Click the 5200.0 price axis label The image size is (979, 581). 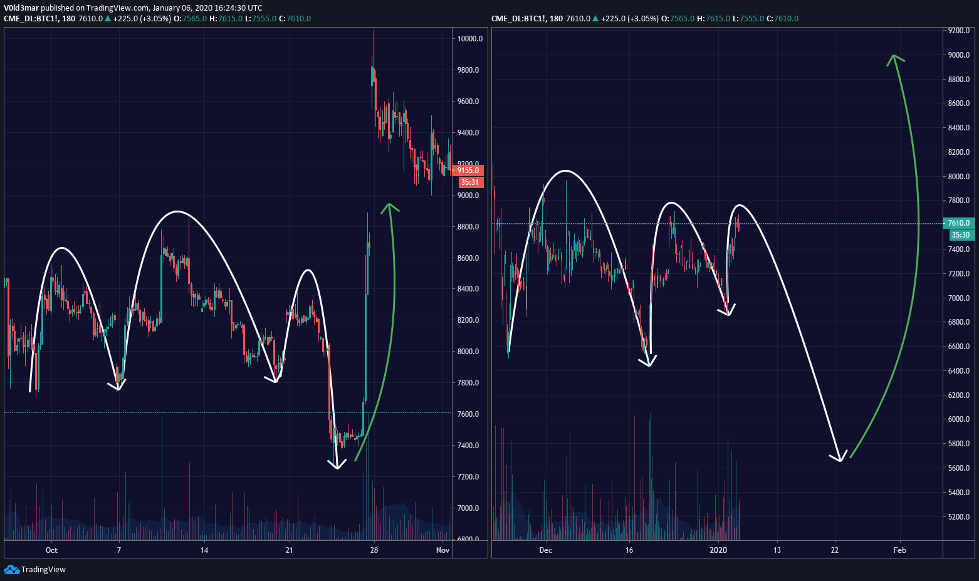(x=959, y=517)
